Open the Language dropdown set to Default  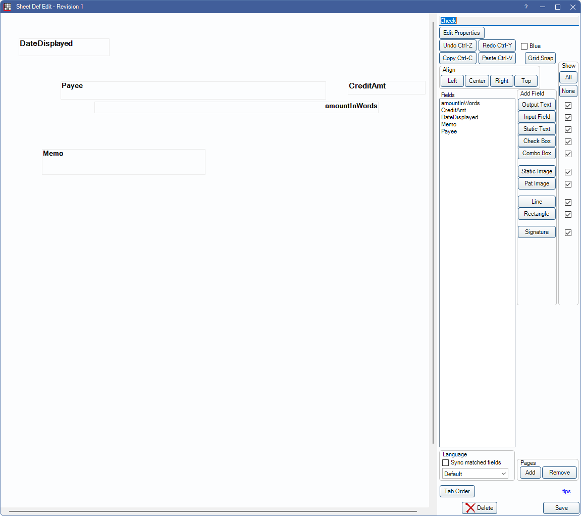[475, 474]
